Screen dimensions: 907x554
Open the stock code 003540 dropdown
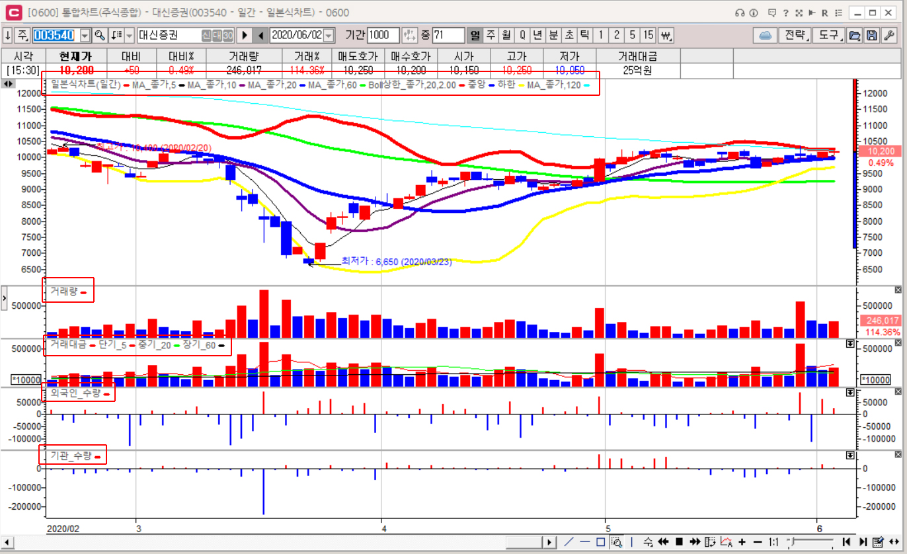pyautogui.click(x=86, y=35)
